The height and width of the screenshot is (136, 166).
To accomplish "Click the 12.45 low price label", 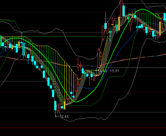I will pyautogui.click(x=64, y=117).
